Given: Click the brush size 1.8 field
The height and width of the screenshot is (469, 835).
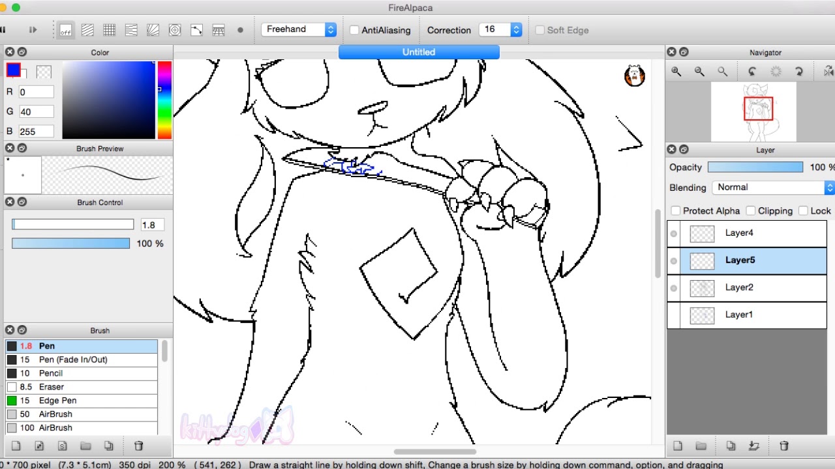Looking at the screenshot, I should click(151, 225).
